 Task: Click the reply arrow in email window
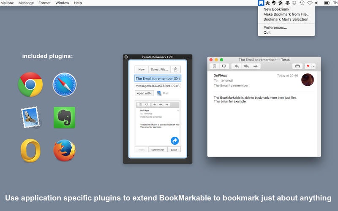pos(237,66)
